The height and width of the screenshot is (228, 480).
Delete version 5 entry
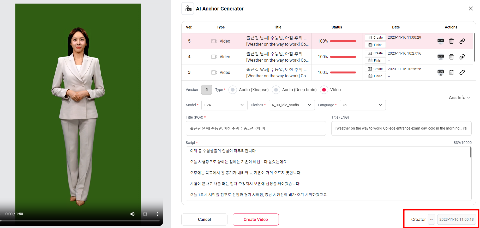pyautogui.click(x=451, y=41)
